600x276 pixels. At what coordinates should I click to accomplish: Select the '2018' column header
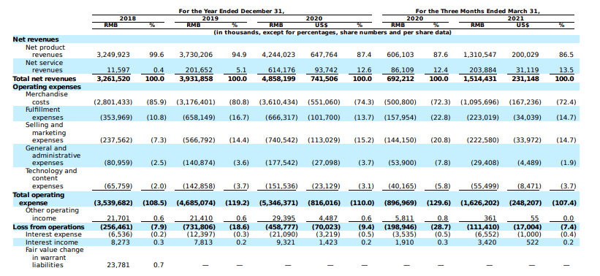pyautogui.click(x=127, y=18)
